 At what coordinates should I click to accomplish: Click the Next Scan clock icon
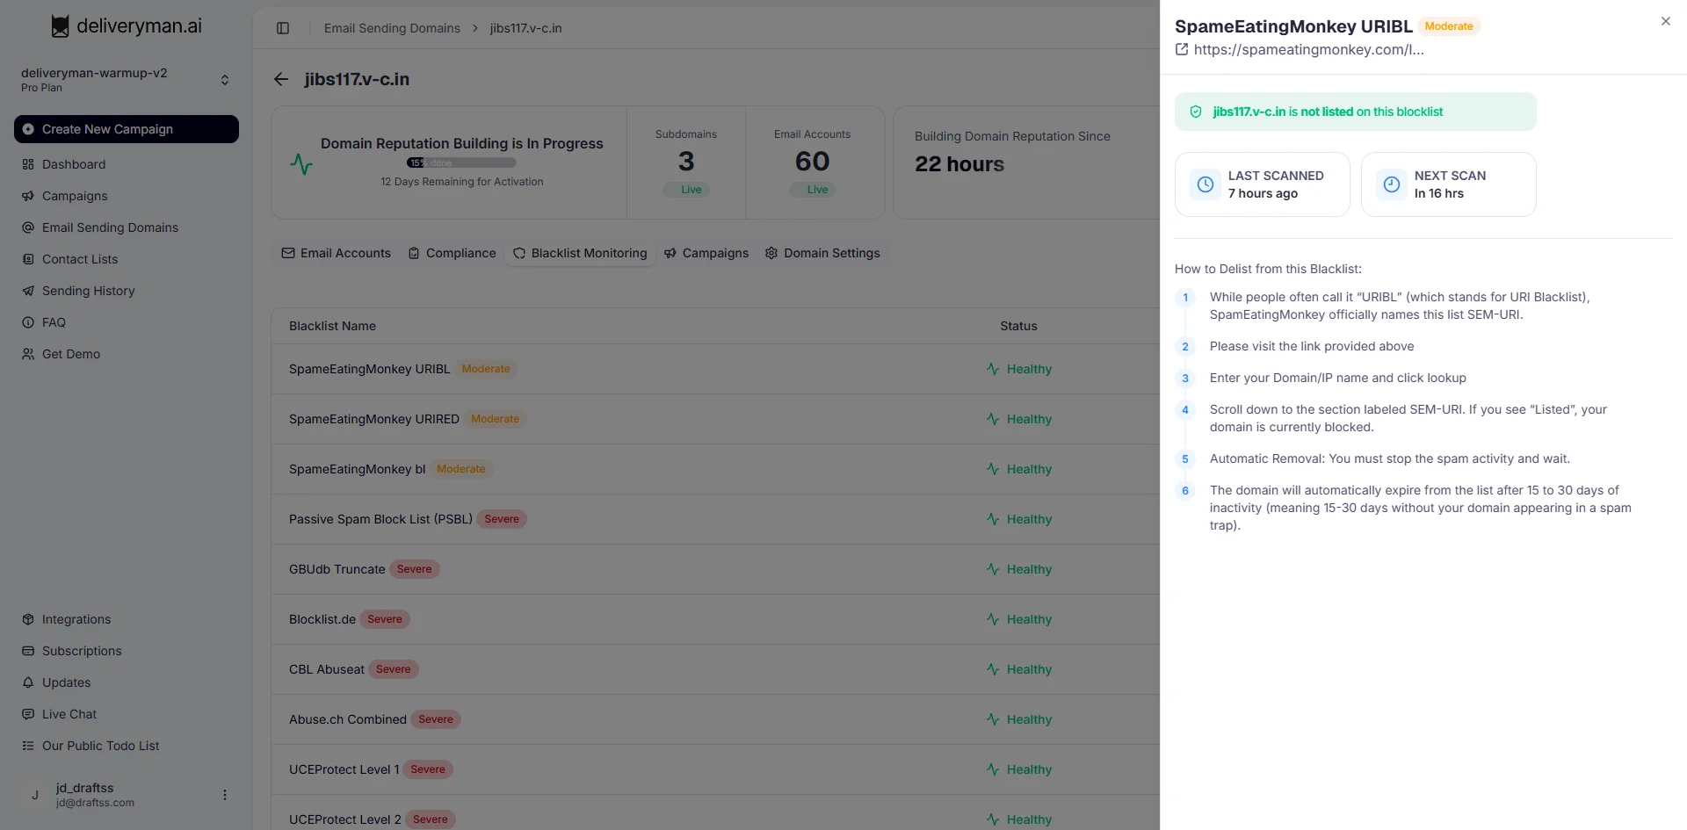click(1392, 184)
